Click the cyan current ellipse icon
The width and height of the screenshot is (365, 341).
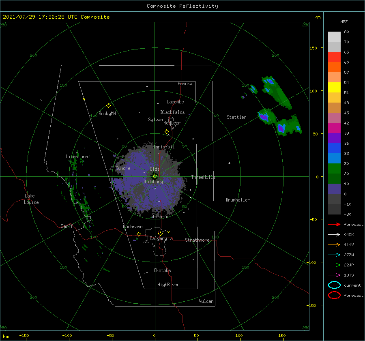pos(334,285)
